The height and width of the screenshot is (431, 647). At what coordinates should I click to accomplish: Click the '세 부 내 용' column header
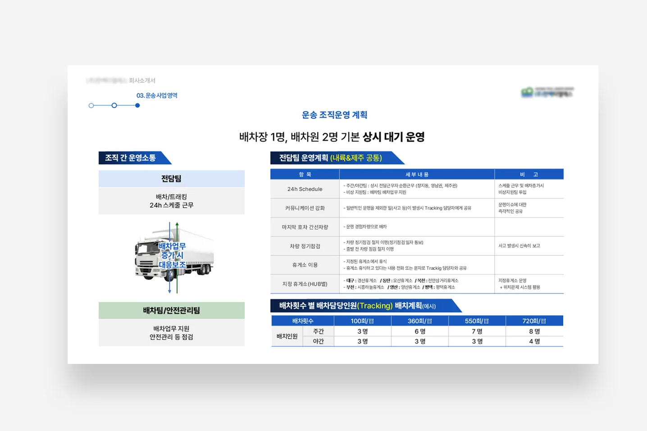pos(417,174)
